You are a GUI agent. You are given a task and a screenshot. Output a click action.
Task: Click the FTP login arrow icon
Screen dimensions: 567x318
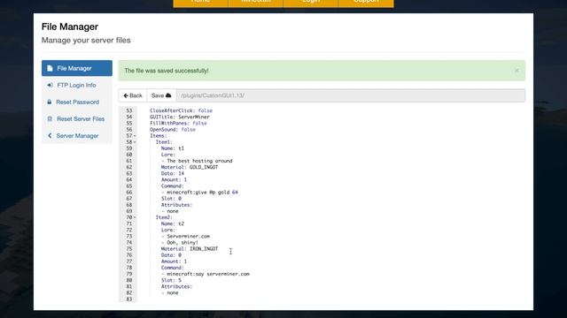click(x=50, y=85)
